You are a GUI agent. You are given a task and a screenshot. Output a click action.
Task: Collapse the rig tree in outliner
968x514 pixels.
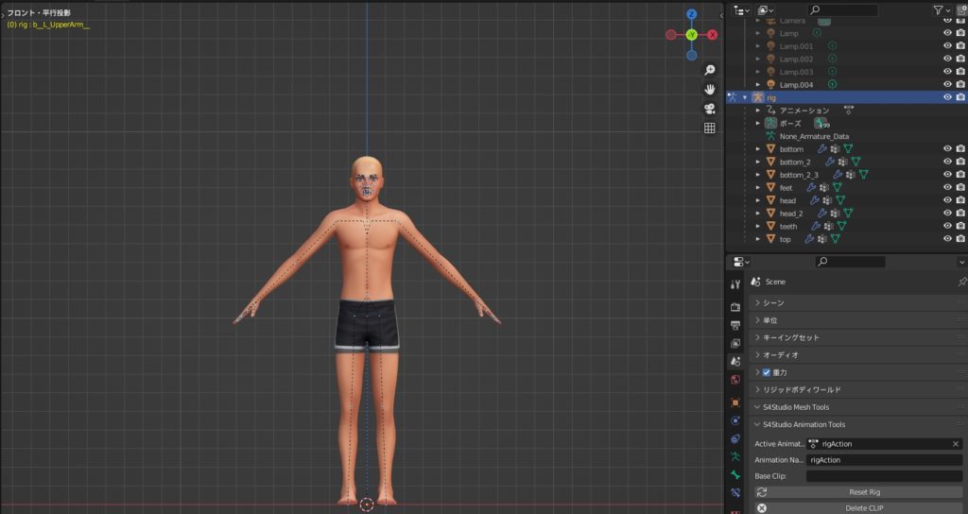tap(746, 97)
